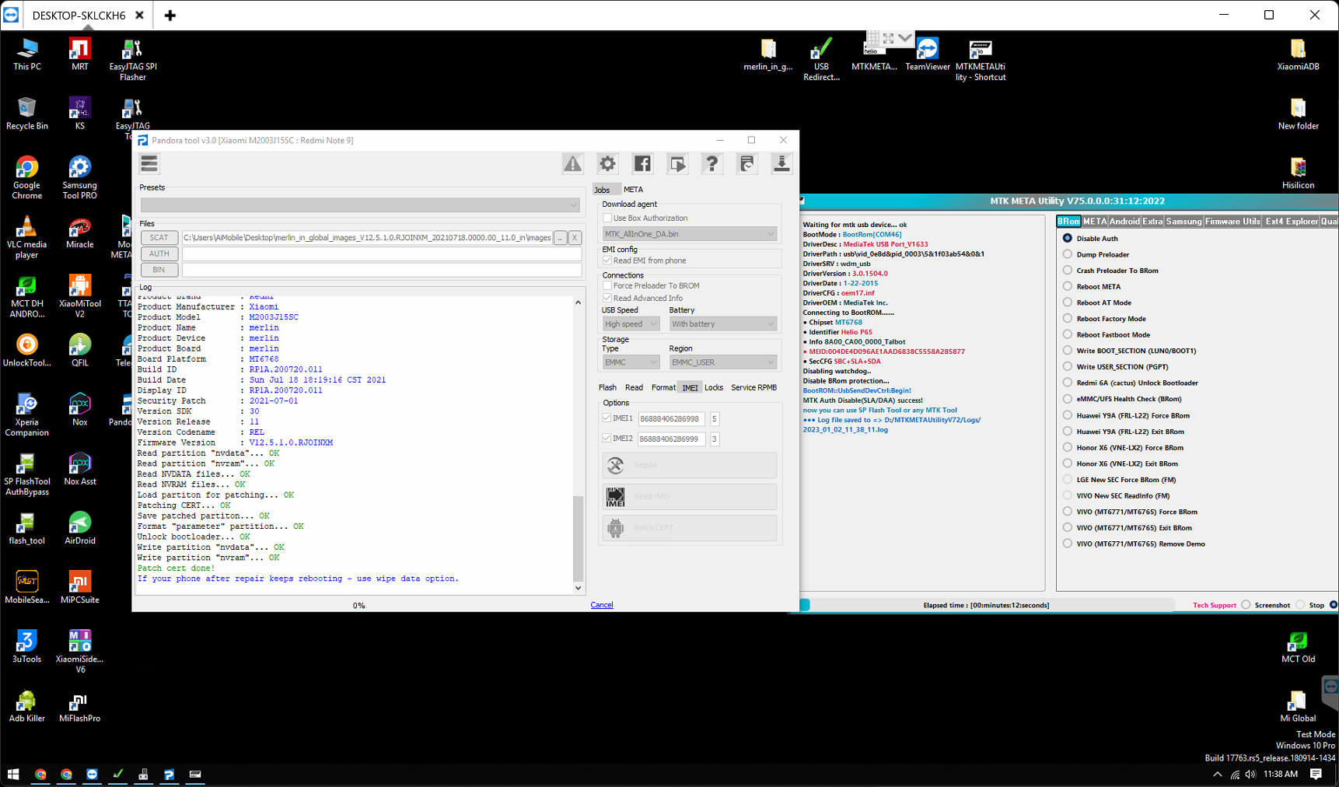1339x787 pixels.
Task: Open Battery With battery dropdown
Action: coord(722,324)
